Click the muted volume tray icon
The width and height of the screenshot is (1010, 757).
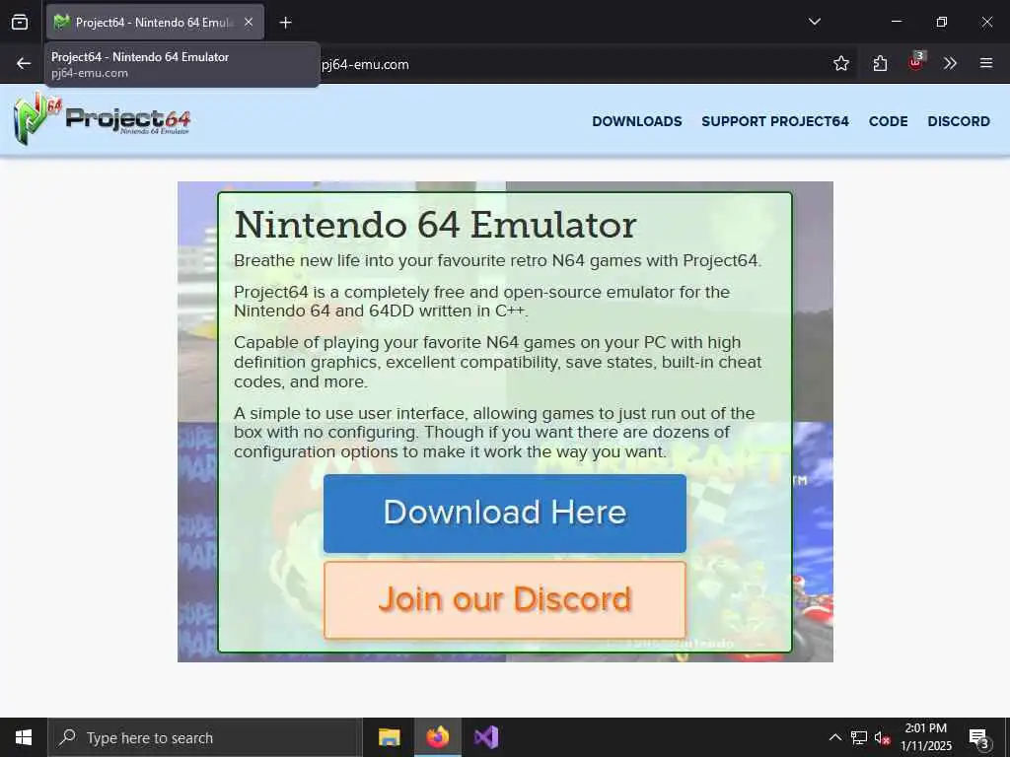[x=883, y=737]
